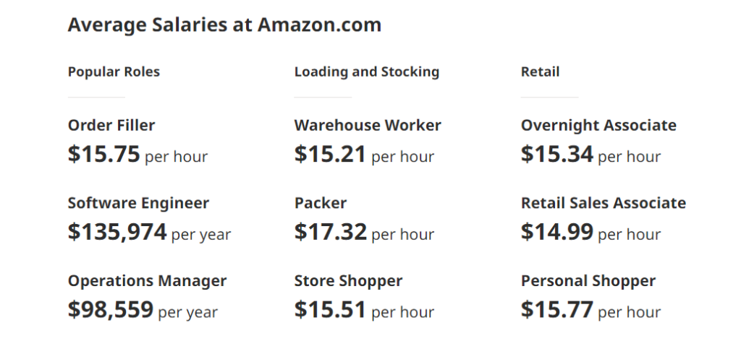Open the Packer salary page

[x=321, y=203]
